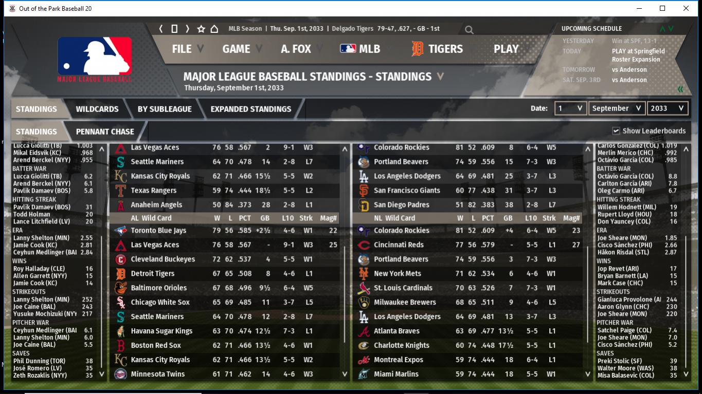The image size is (702, 394).
Task: Click the green down arrow in Upcoming Schedule
Action: tap(671, 29)
